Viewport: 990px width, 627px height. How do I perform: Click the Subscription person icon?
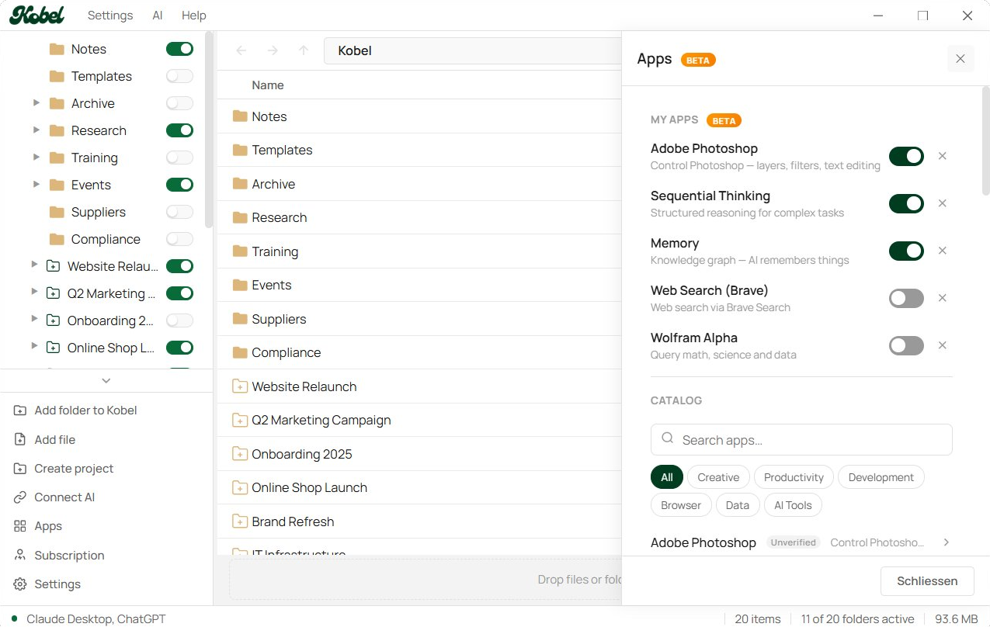pyautogui.click(x=20, y=556)
